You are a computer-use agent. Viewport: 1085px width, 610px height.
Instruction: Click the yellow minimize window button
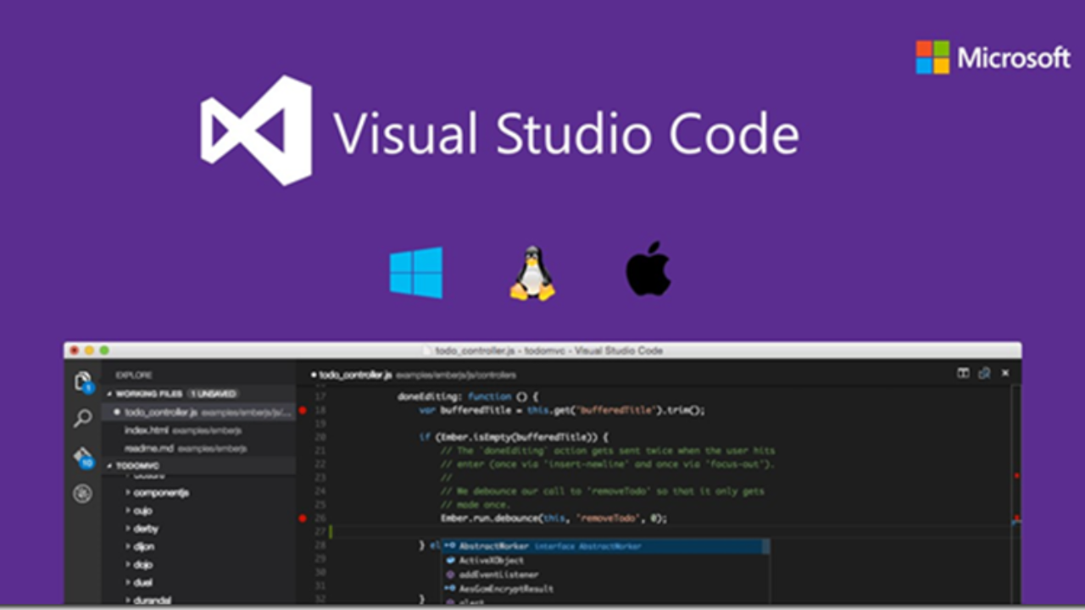[89, 350]
